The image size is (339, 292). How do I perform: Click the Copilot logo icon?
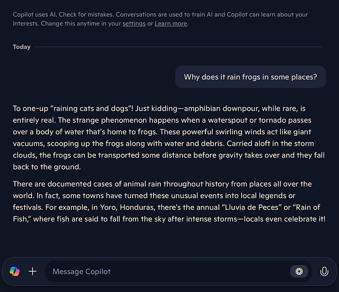click(15, 272)
